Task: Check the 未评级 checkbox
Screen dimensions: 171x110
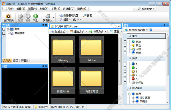Action: tap(125, 82)
